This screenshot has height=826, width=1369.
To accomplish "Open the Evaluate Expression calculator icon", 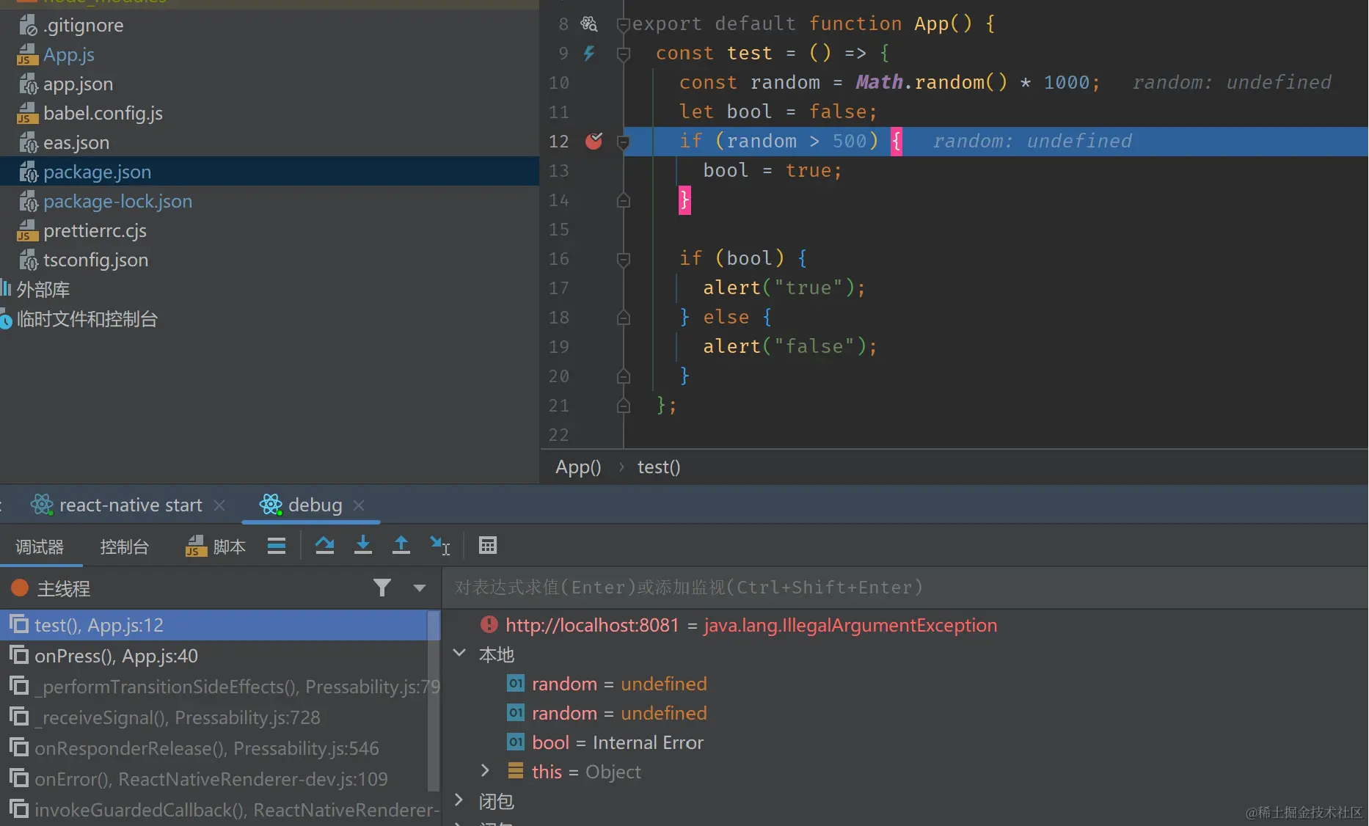I will click(x=487, y=545).
